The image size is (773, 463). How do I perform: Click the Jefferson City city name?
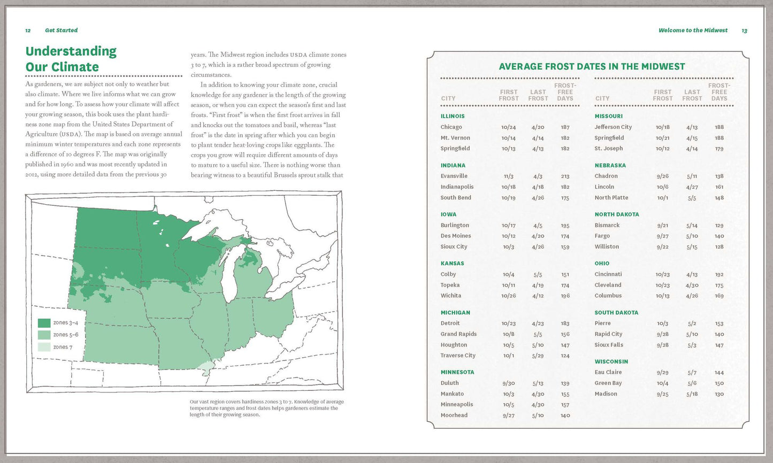[x=613, y=127]
